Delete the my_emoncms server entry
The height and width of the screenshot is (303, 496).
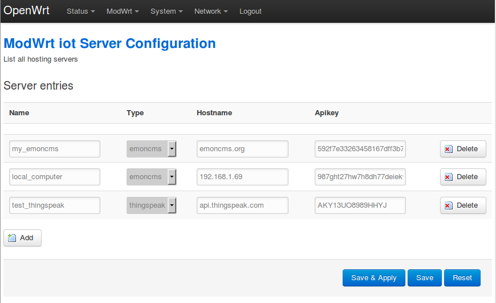(463, 149)
